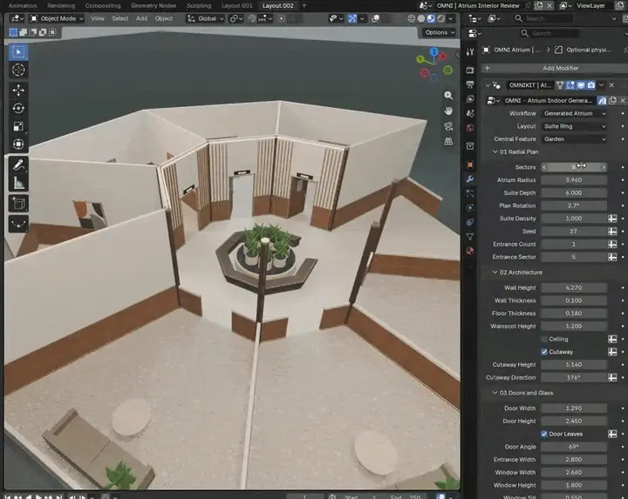
Task: Open the View menu in viewport
Action: click(x=98, y=18)
